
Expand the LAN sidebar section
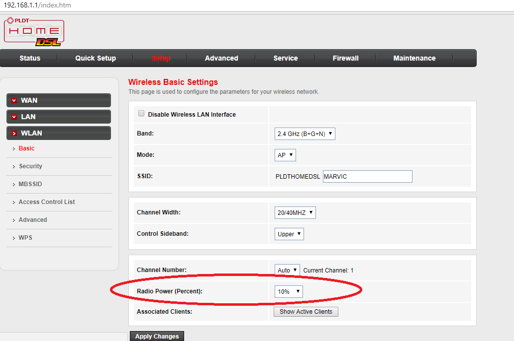(x=59, y=117)
